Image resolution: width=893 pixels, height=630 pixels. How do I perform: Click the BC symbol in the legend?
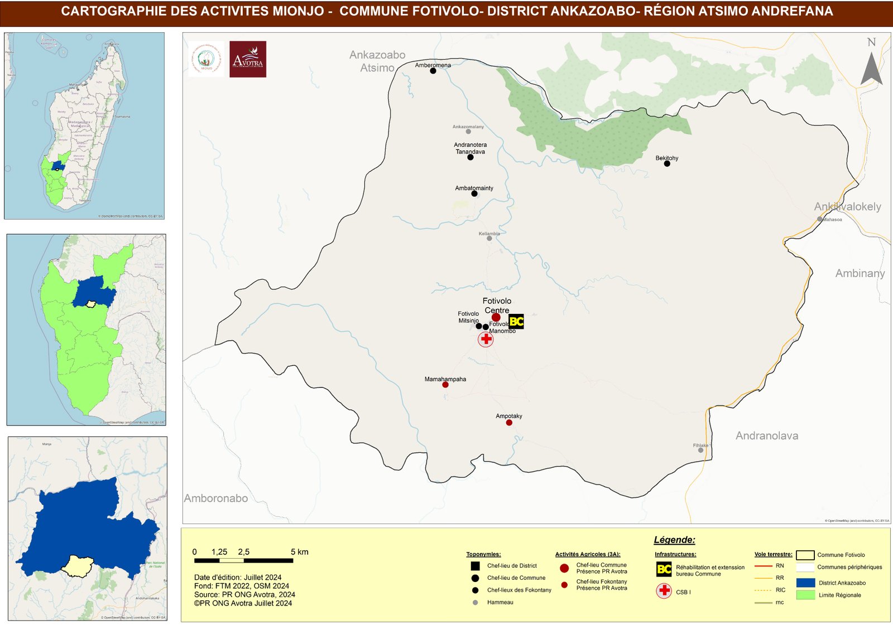pyautogui.click(x=664, y=569)
